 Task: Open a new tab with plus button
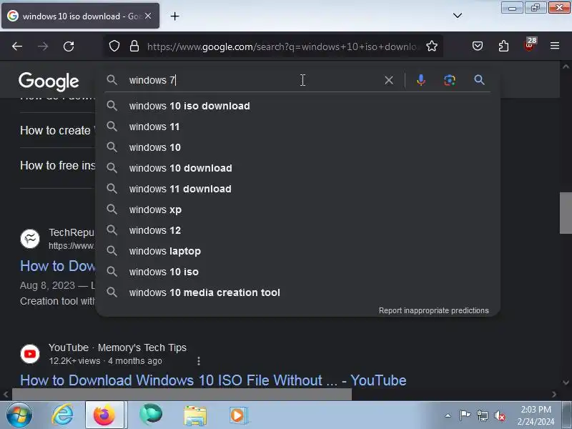[174, 16]
